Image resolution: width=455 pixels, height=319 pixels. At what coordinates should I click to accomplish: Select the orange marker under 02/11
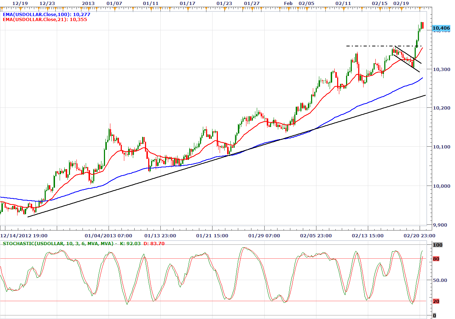[344, 9]
